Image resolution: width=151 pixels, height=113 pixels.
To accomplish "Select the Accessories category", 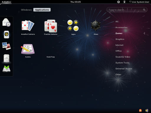I will (x=121, y=27).
